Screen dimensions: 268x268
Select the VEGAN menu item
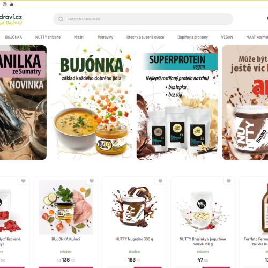pos(227,37)
